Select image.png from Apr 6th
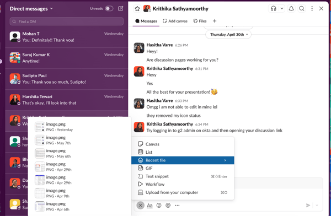 point(79,207)
